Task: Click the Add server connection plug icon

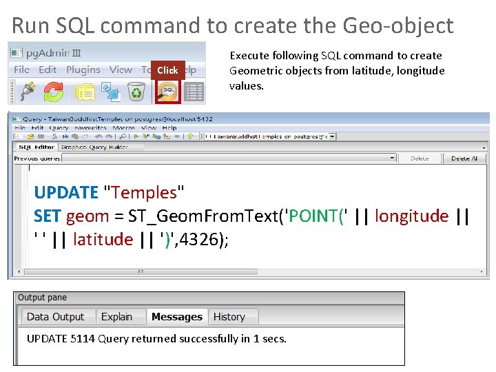Action: tap(28, 92)
